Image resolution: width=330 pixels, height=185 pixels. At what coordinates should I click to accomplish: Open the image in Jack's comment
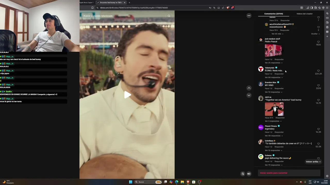pos(274,109)
